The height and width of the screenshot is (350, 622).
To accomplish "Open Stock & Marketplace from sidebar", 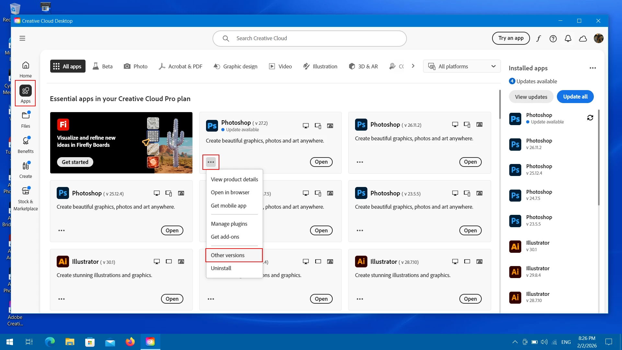I will 26,199.
